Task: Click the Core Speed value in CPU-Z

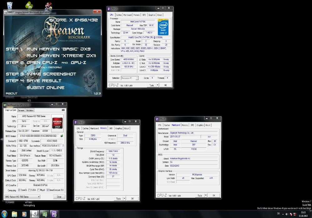Action: (129, 59)
